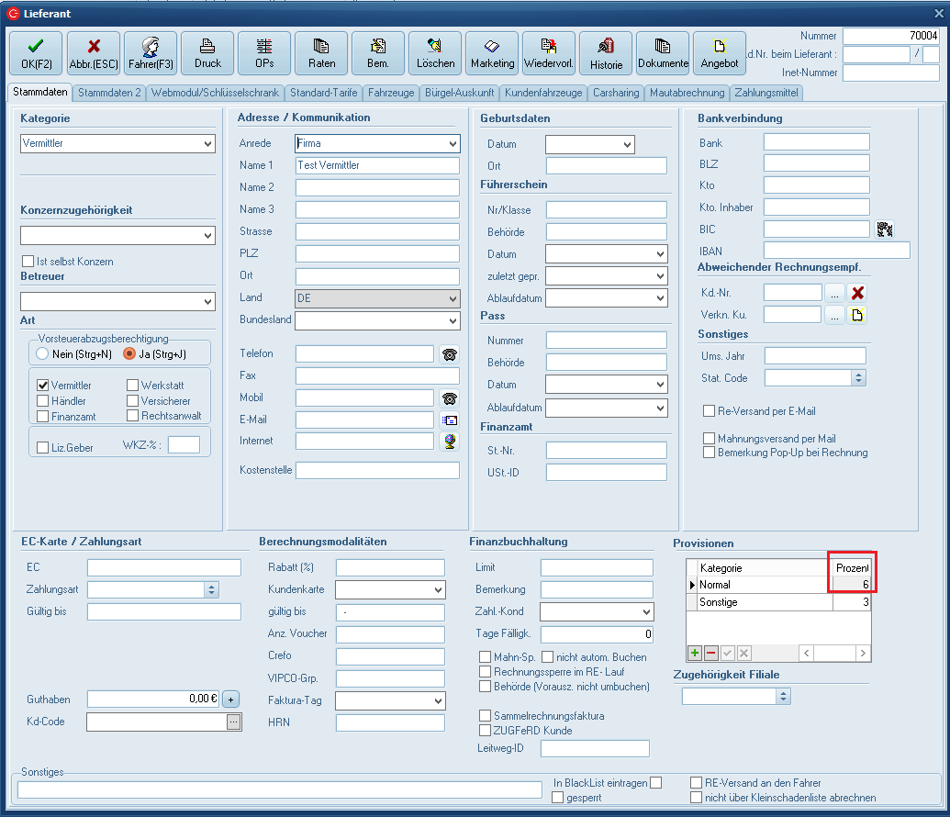Image resolution: width=950 pixels, height=817 pixels.
Task: Click the phone icon beside Telefon field
Action: pos(449,354)
